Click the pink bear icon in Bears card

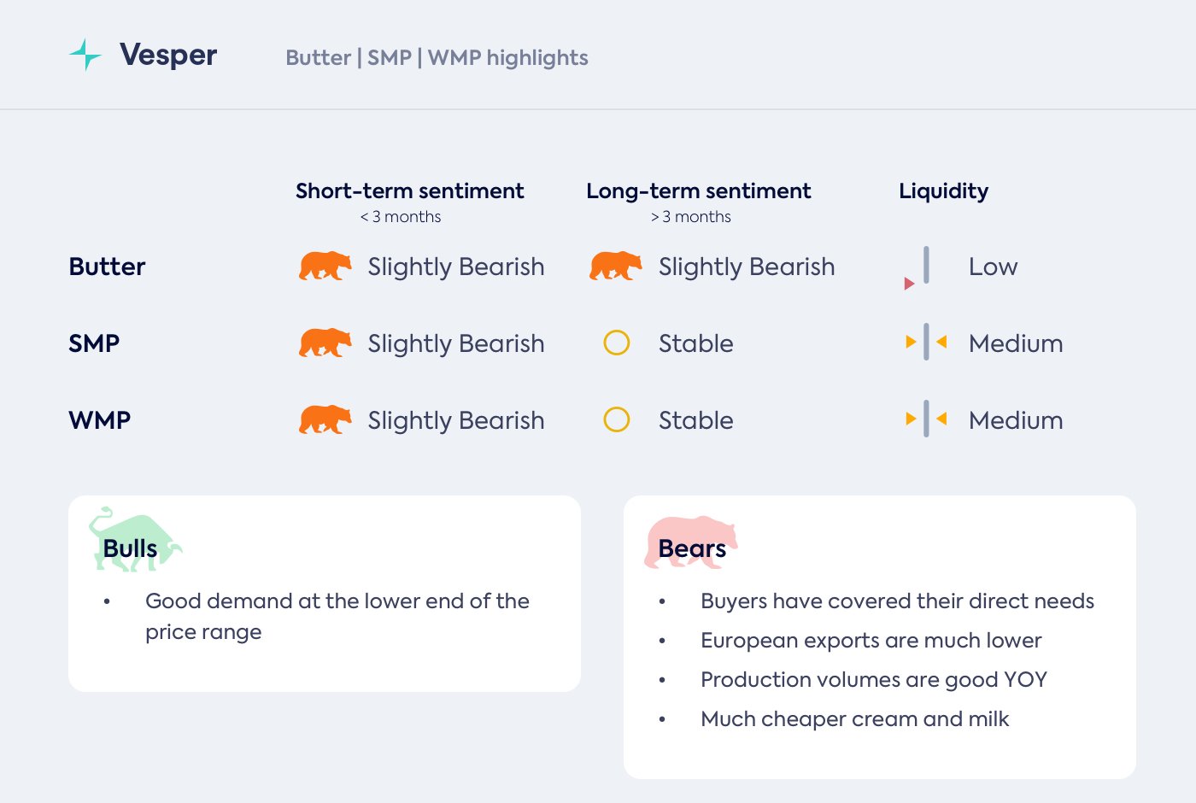[690, 542]
